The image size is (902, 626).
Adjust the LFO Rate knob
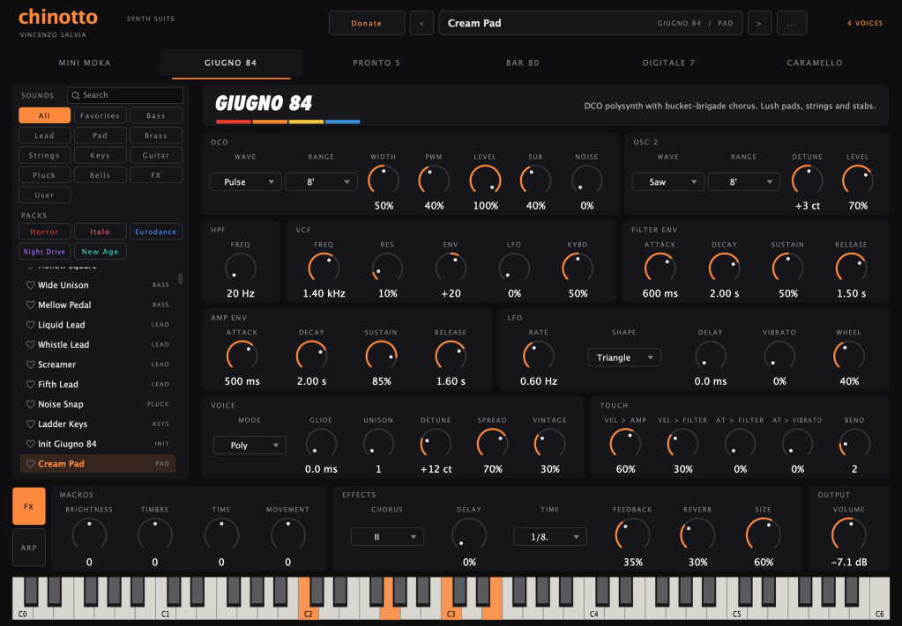click(x=539, y=356)
